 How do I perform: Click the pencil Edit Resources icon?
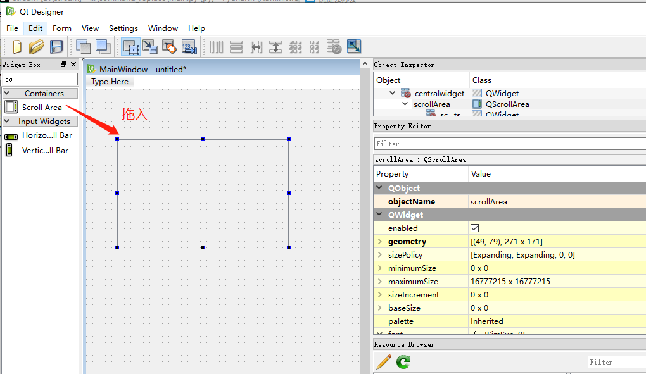pyautogui.click(x=384, y=362)
